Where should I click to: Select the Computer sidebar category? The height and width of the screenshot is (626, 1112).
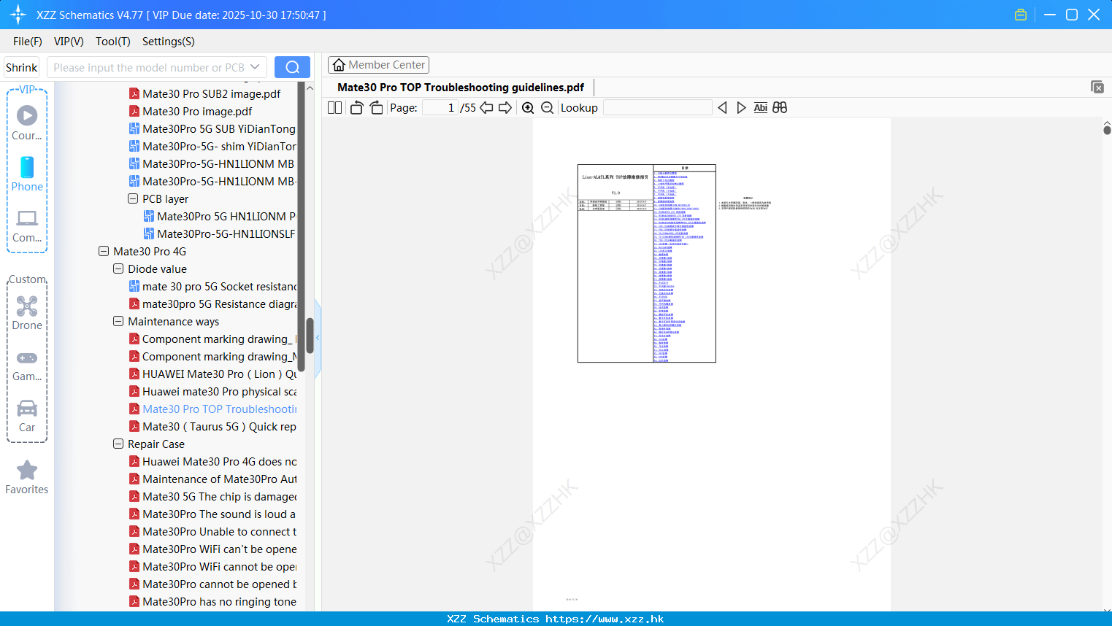pos(27,225)
